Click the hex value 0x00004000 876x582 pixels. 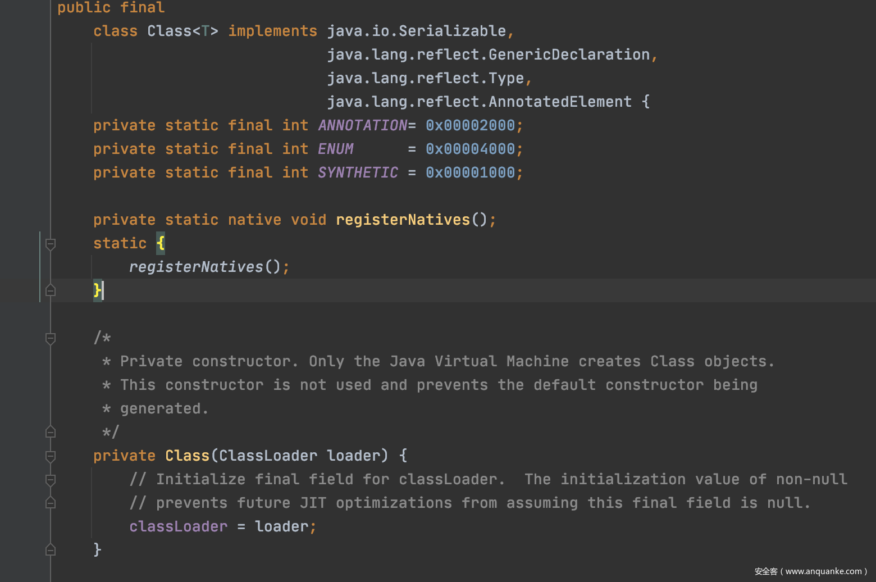[470, 149]
